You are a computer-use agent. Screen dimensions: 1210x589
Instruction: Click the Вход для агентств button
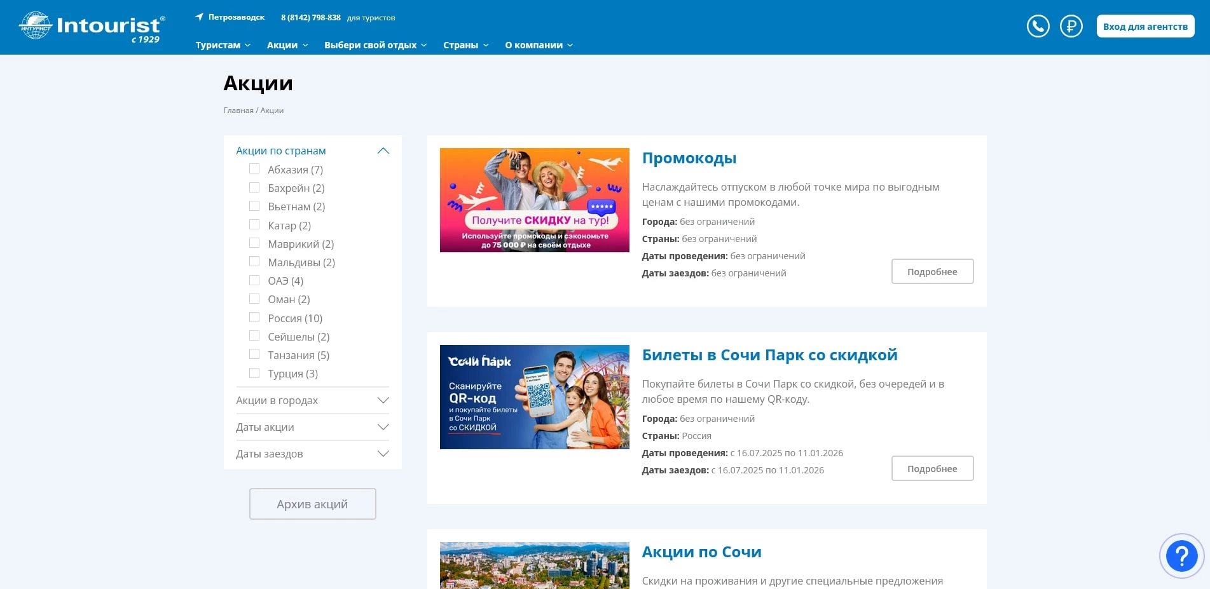coord(1145,27)
